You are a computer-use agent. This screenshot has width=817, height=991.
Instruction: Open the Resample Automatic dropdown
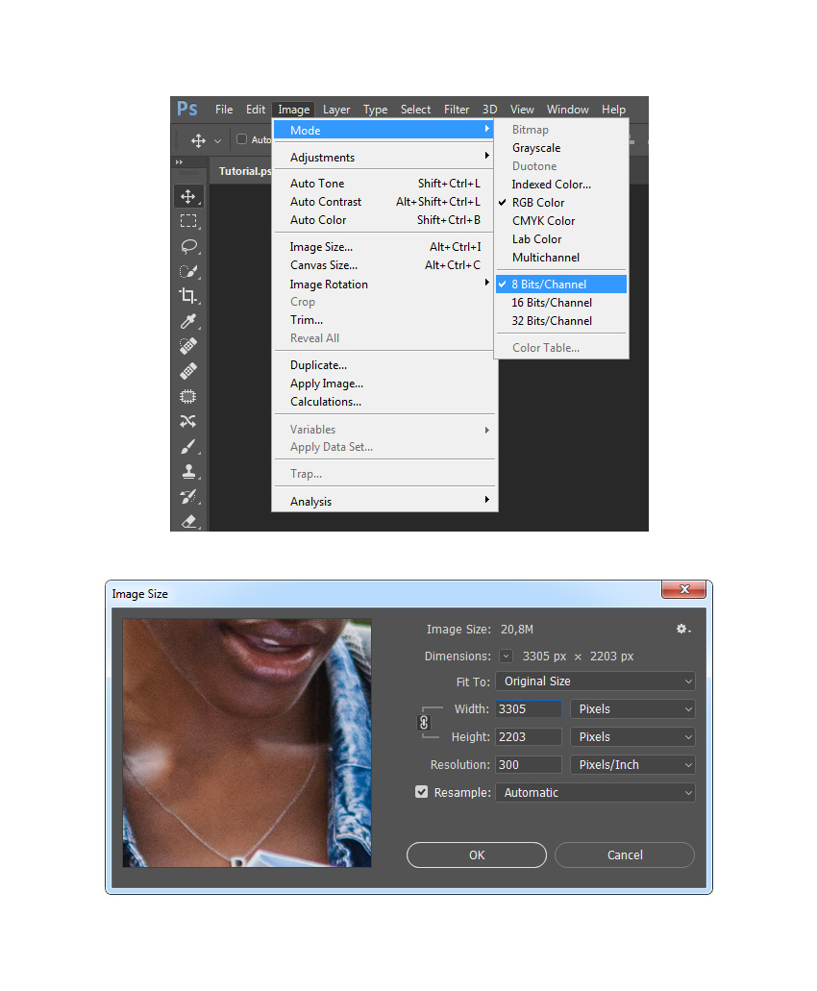595,793
